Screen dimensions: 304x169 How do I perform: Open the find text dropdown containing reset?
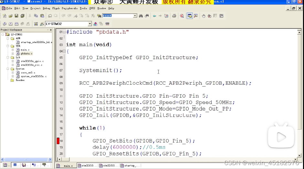[135, 16]
